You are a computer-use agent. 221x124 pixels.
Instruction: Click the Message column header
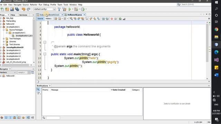pos(80,90)
